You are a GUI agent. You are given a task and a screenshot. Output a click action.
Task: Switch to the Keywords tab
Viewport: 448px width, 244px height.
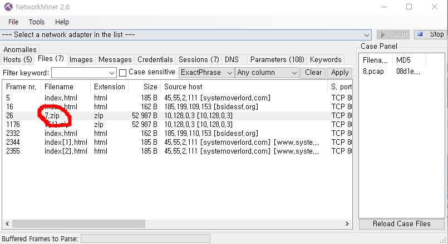(326, 59)
